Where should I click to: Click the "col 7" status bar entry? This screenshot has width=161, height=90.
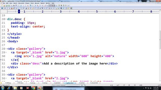pyautogui.click(x=118, y=85)
